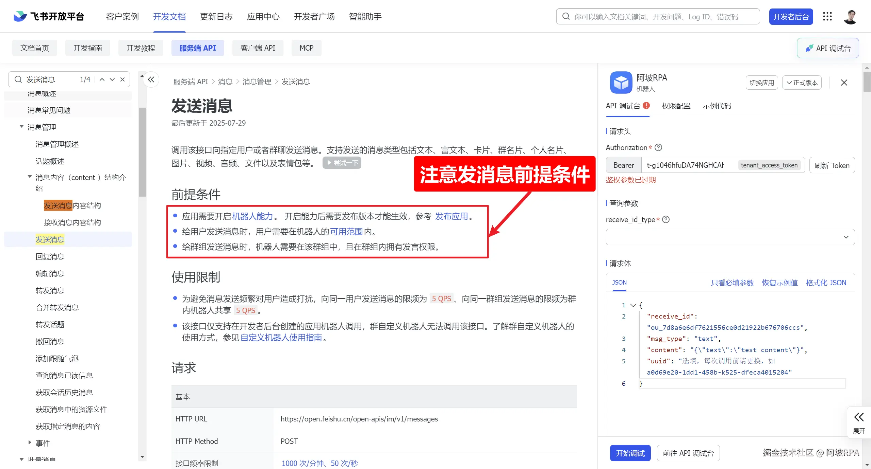
Task: Click the 刷新 Token button
Action: pos(832,165)
